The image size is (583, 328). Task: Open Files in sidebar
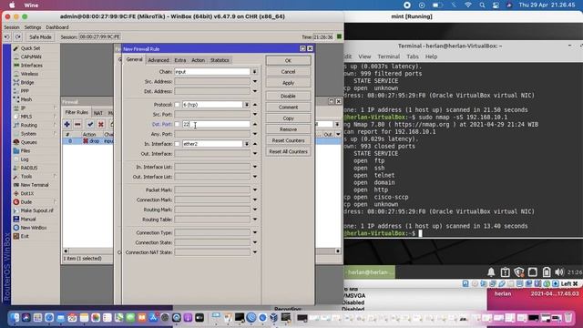[x=26, y=151]
